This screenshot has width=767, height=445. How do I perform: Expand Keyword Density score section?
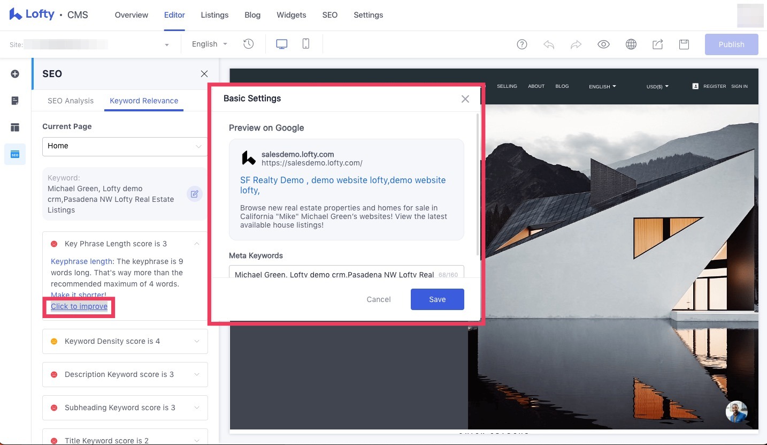(125, 341)
